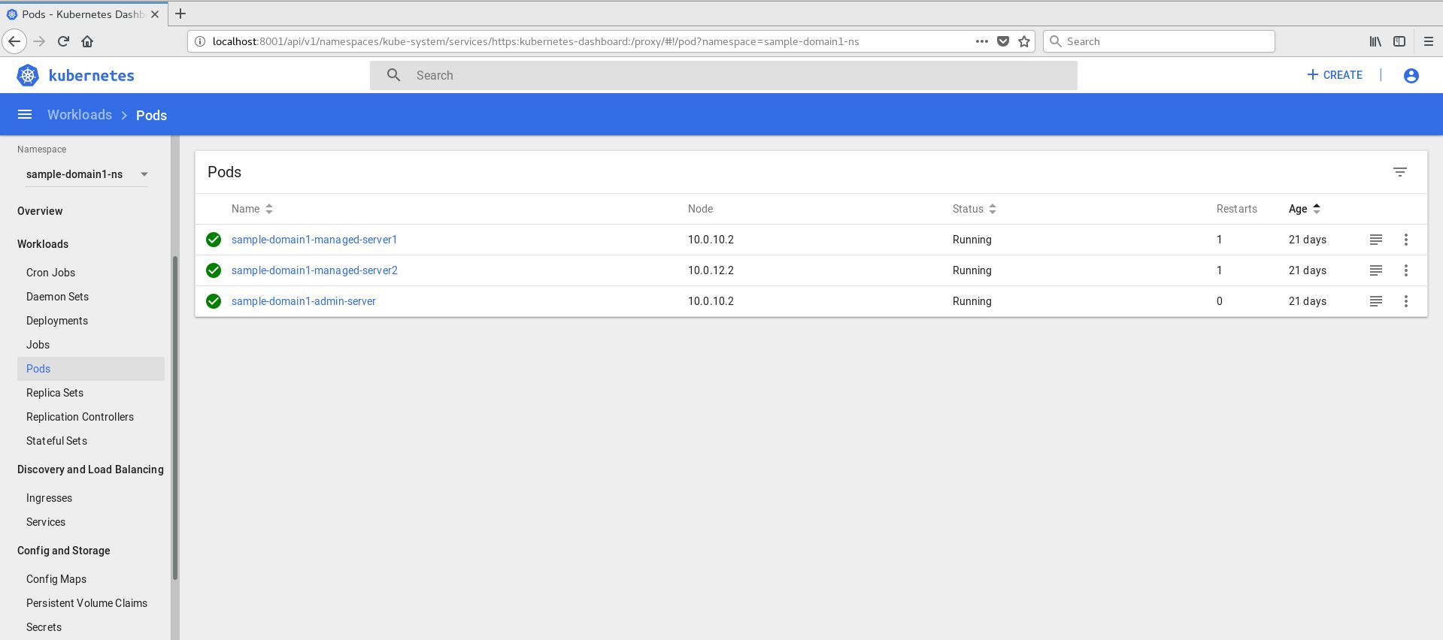The height and width of the screenshot is (640, 1443).
Task: Open actions menu for sample-domain1-admin-server
Action: coord(1405,301)
